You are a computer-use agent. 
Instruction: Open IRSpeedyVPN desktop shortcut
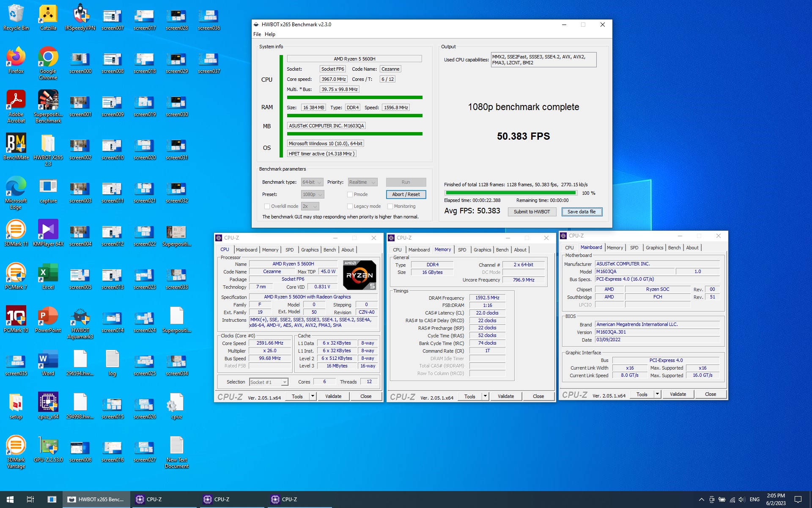80,18
